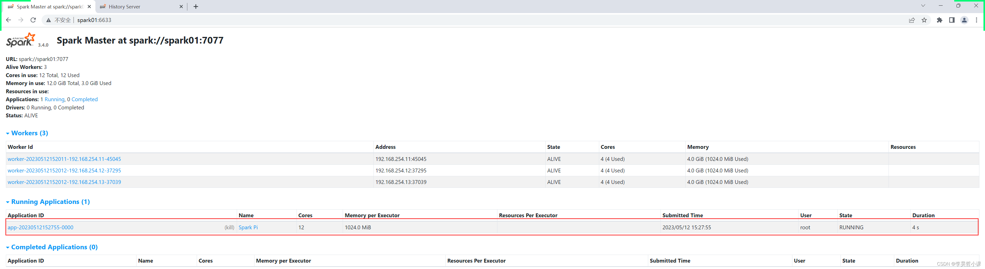Reload the Spark Master page
Viewport: 985px width, 269px height.
(x=33, y=20)
